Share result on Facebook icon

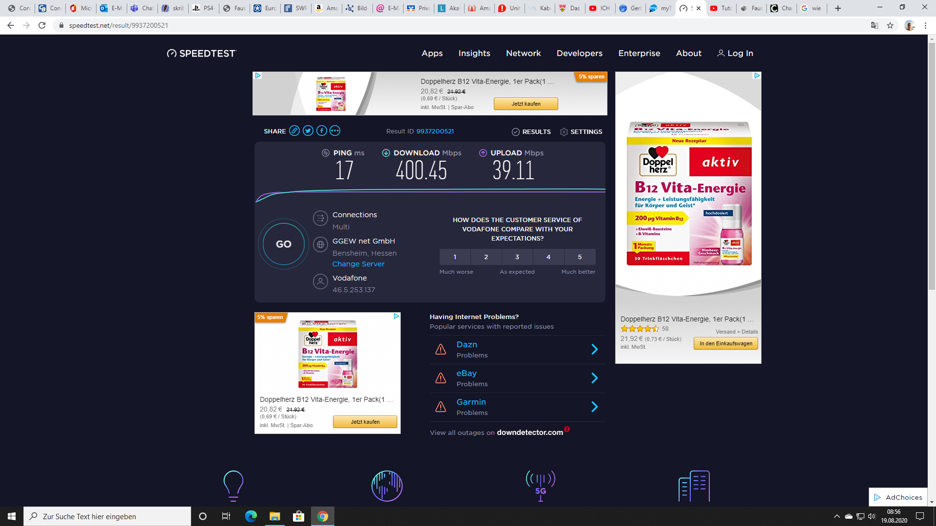coord(321,131)
